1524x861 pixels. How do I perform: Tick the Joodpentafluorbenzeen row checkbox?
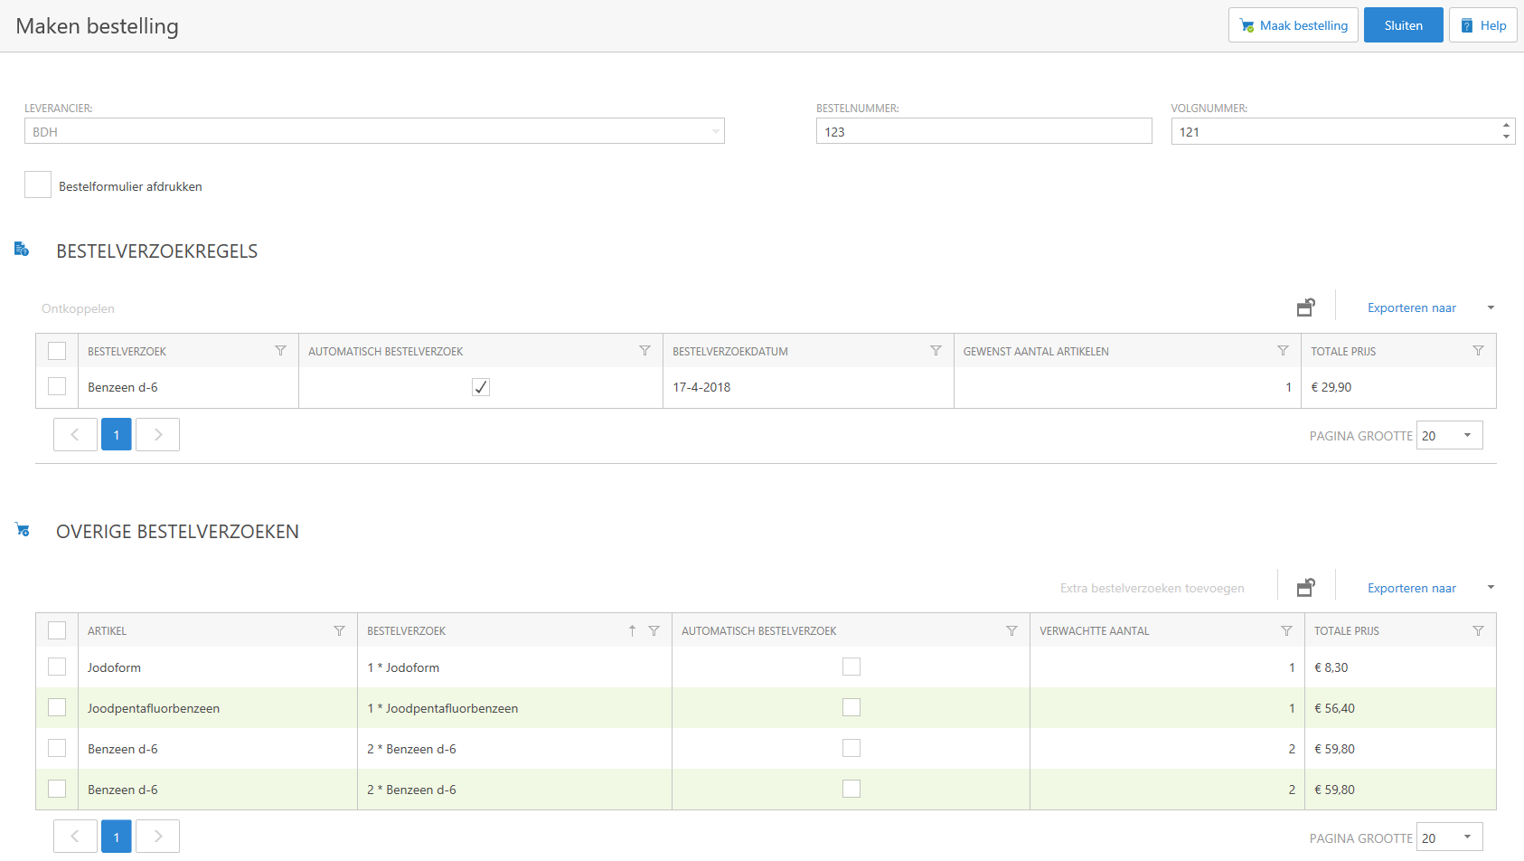coord(57,707)
